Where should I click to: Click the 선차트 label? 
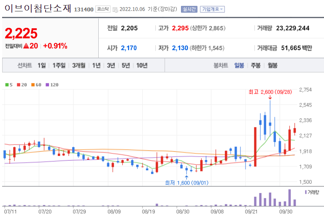[x=24, y=65]
